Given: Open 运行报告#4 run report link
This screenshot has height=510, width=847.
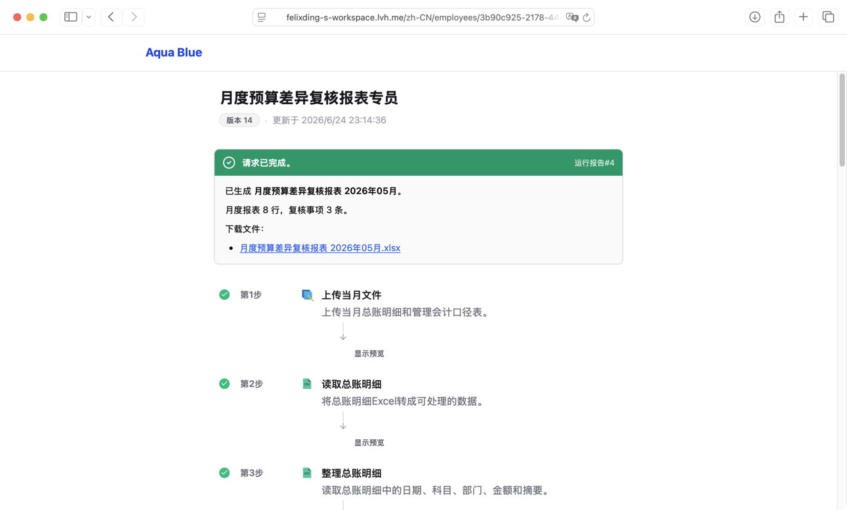Looking at the screenshot, I should click(594, 163).
